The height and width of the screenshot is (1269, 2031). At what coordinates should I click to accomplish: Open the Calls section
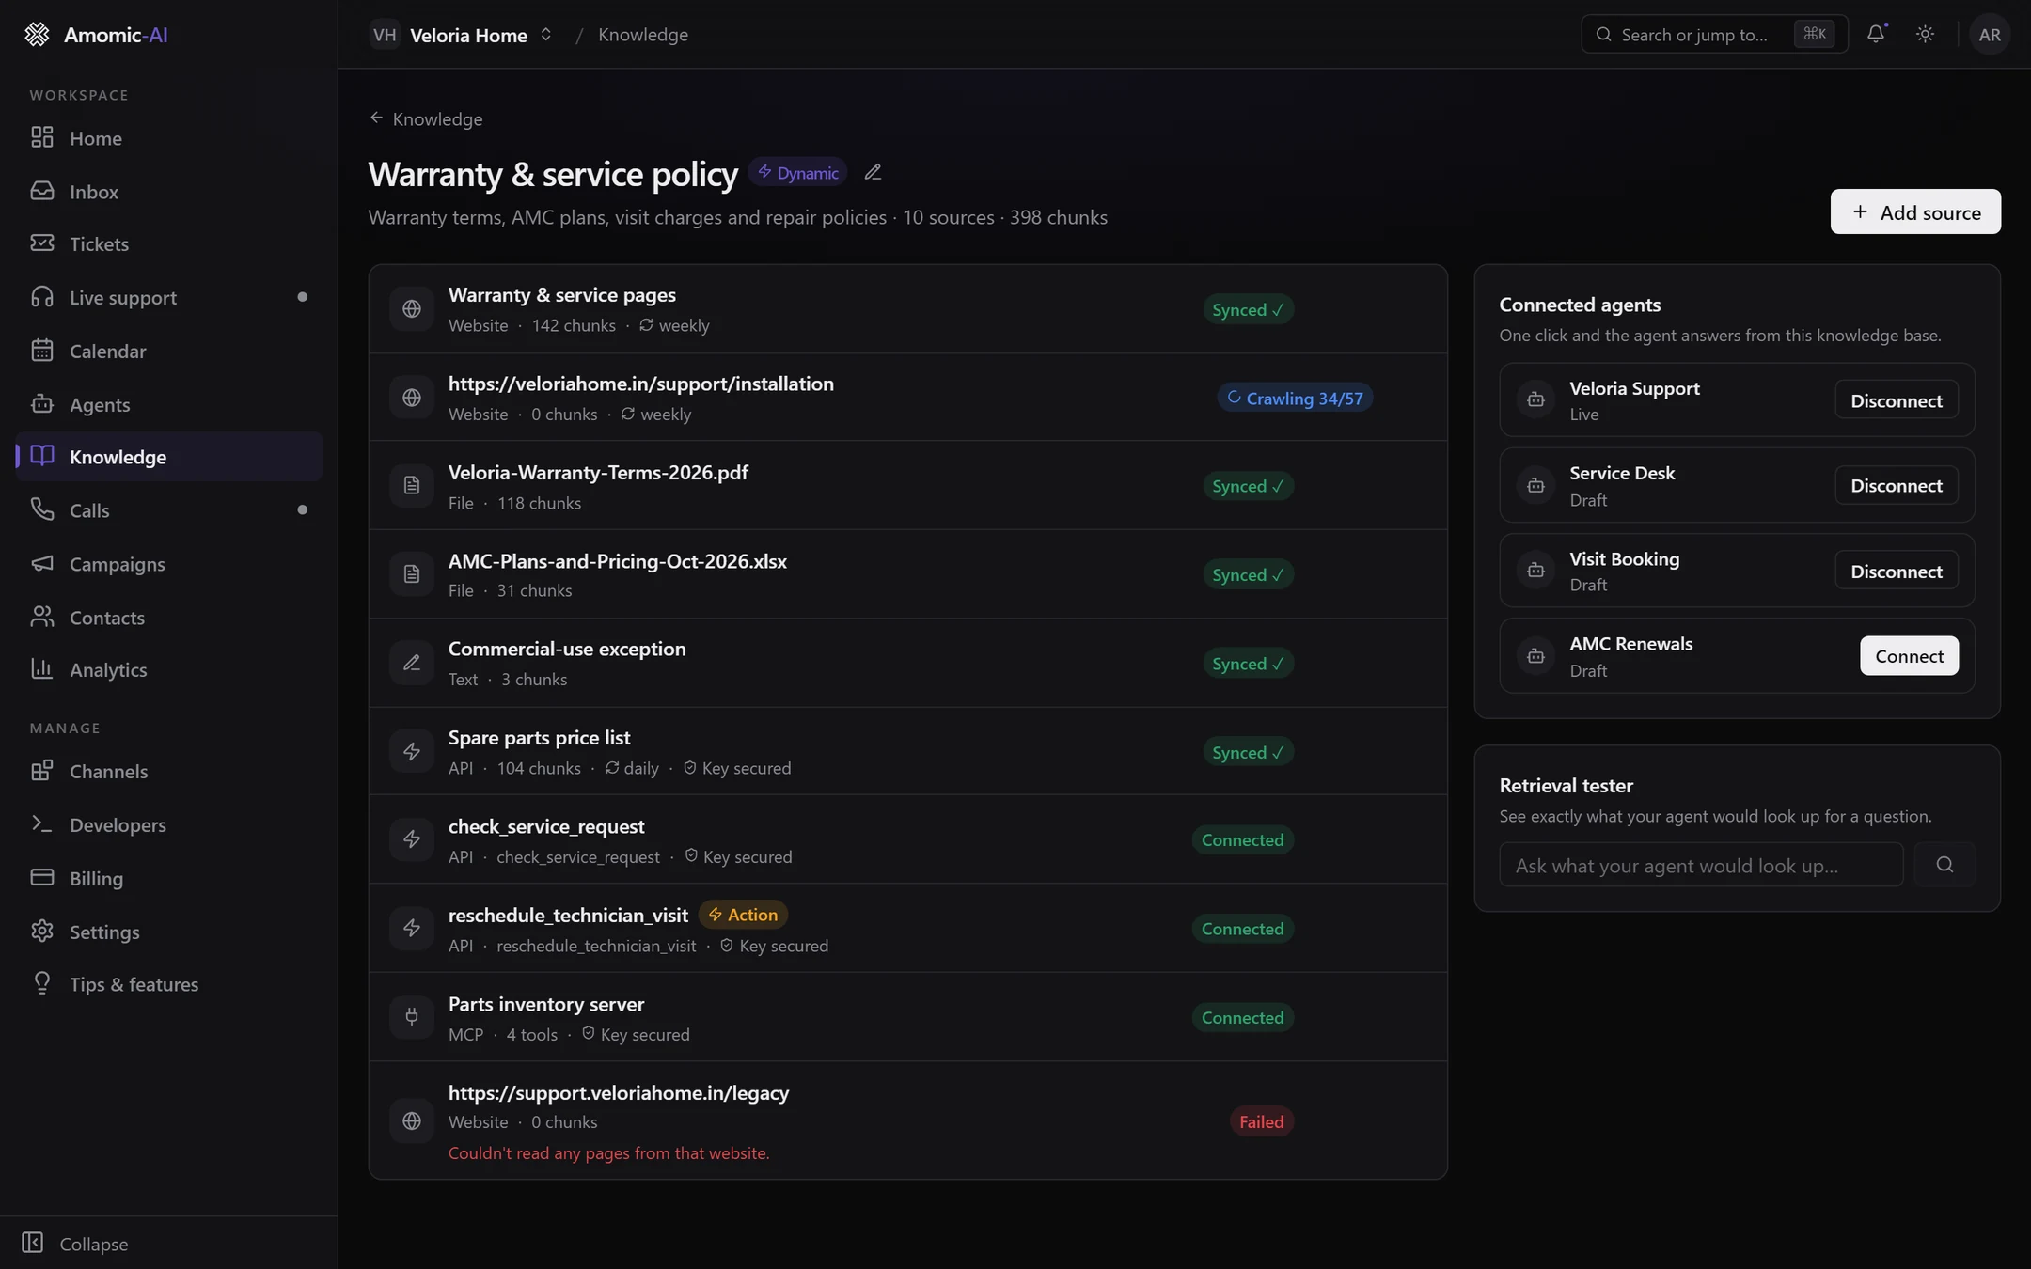(x=169, y=510)
